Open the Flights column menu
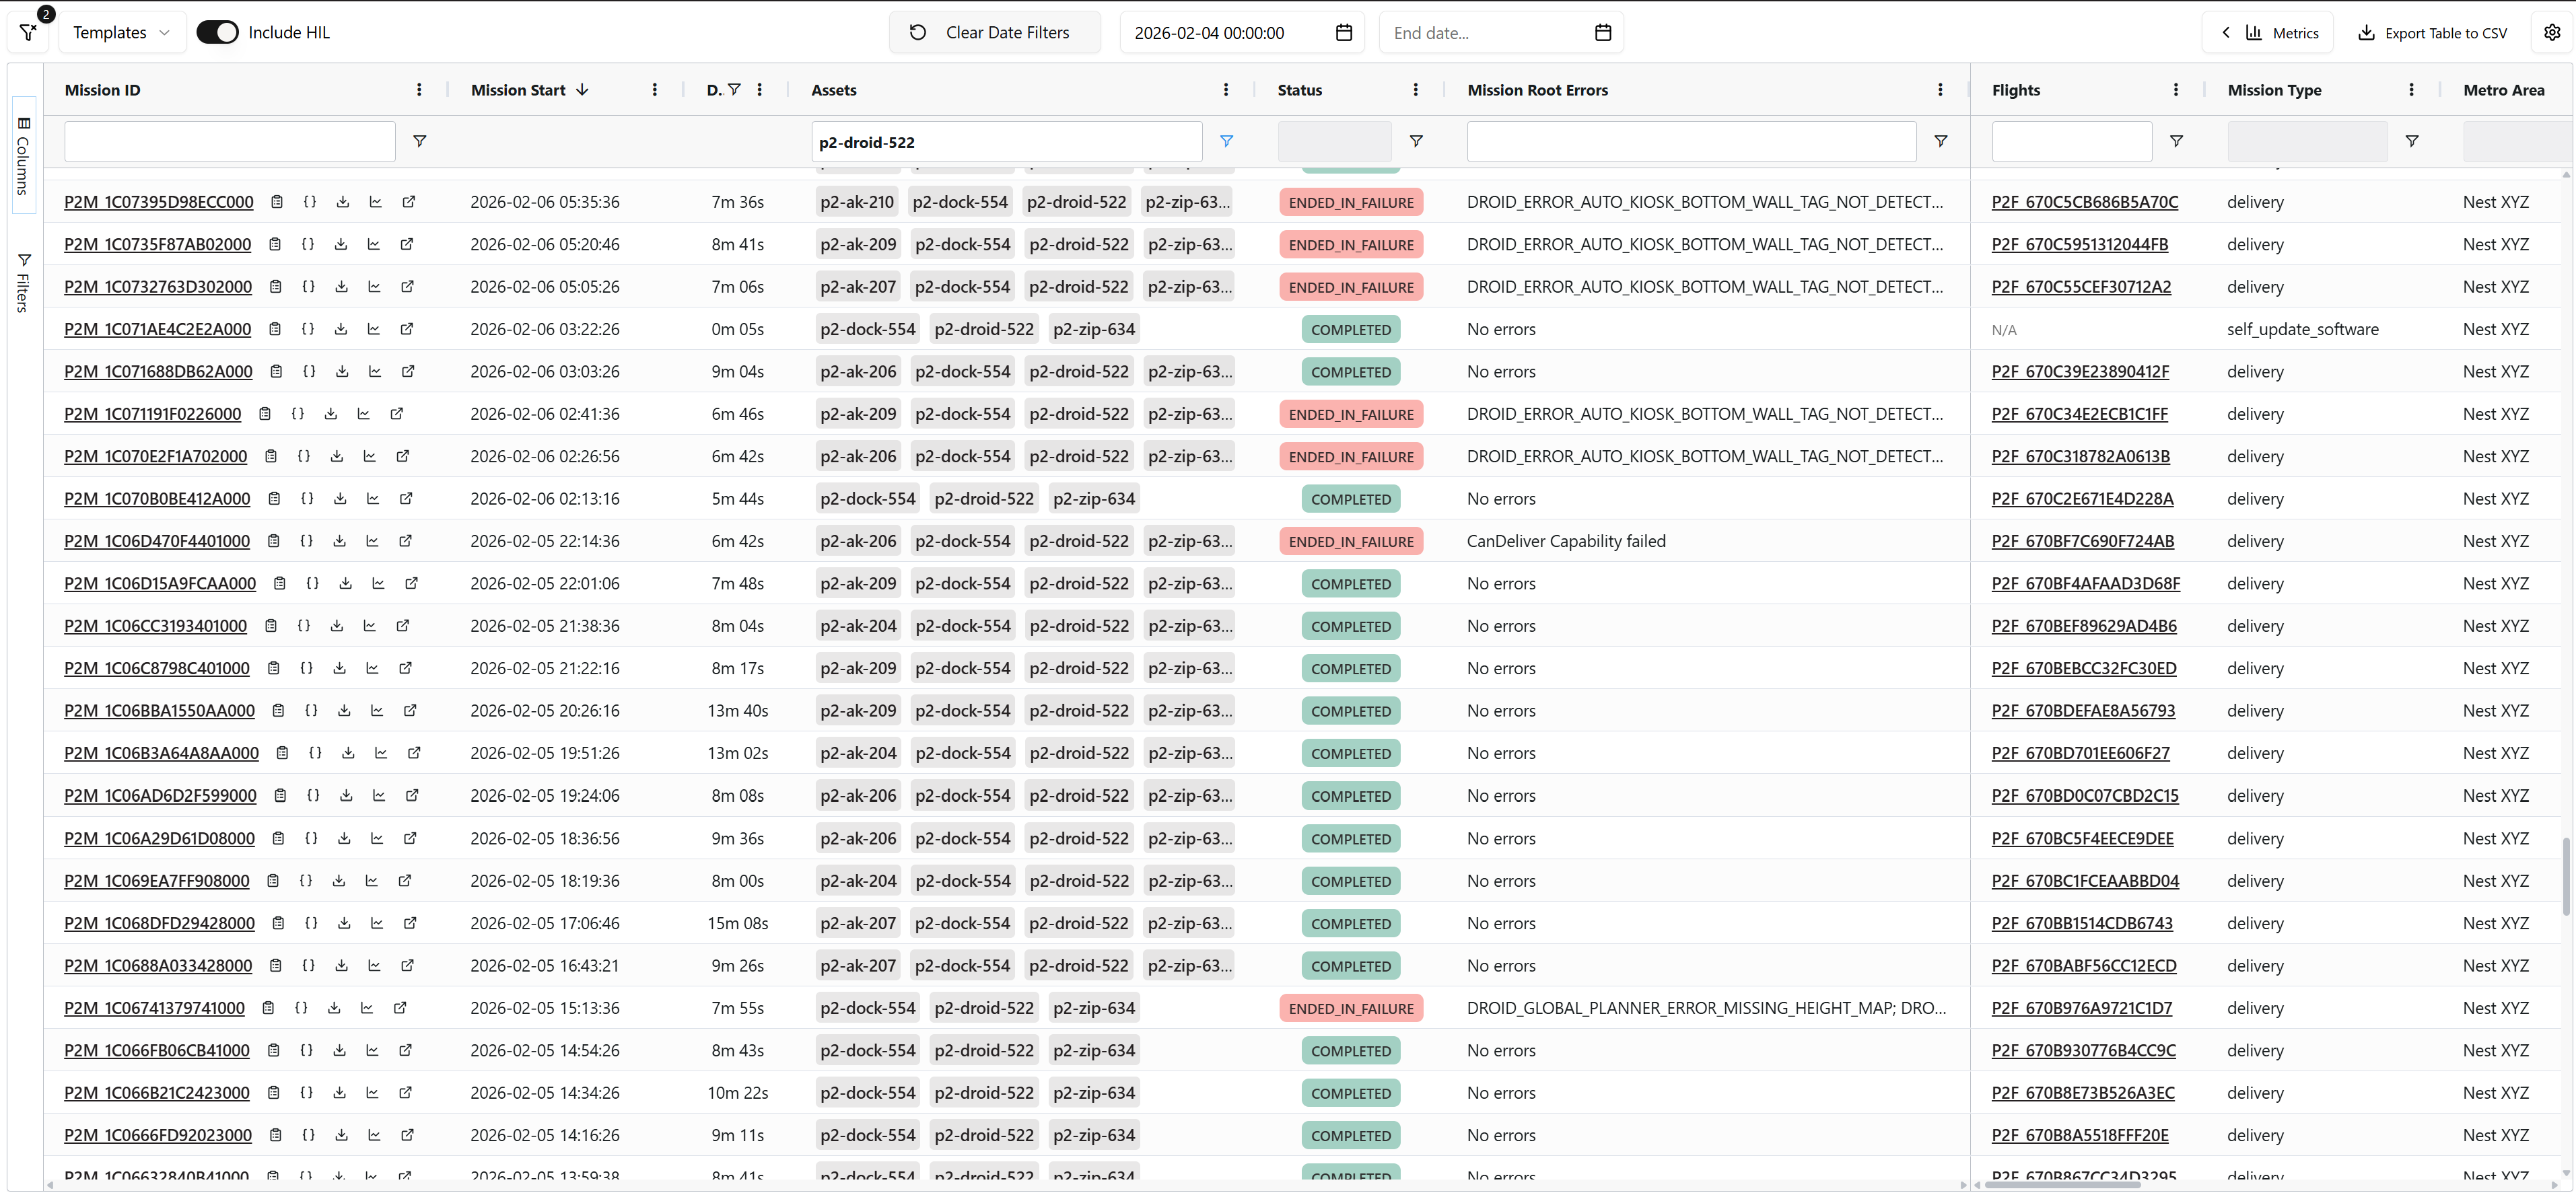The height and width of the screenshot is (1197, 2576). (2176, 90)
